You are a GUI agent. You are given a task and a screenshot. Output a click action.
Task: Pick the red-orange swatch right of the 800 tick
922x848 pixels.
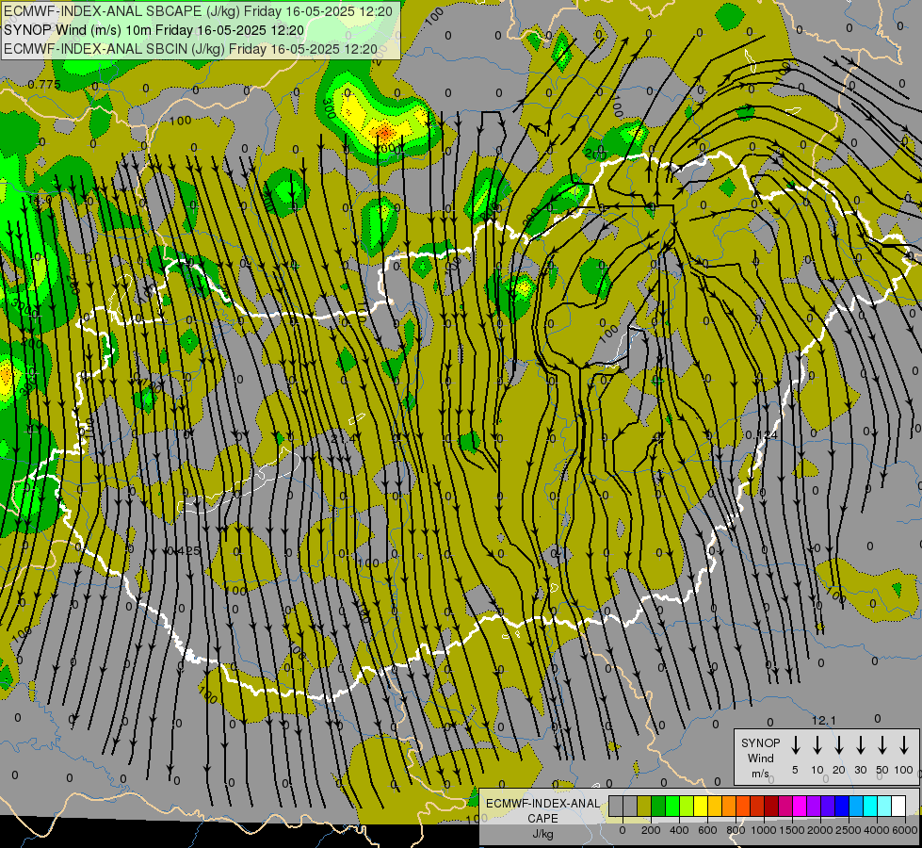point(743,807)
